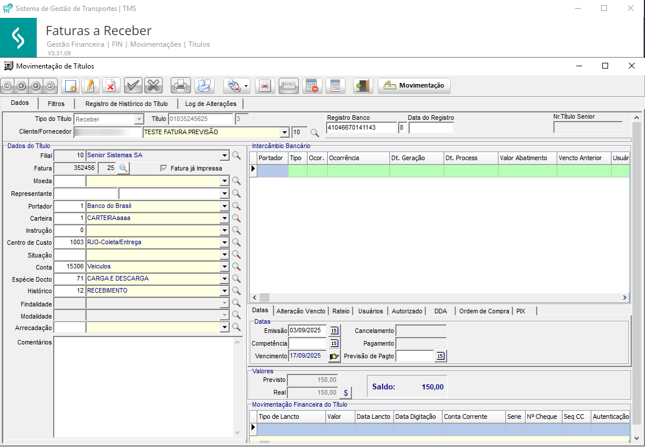Confirm changes with the checkmark icon

[133, 86]
